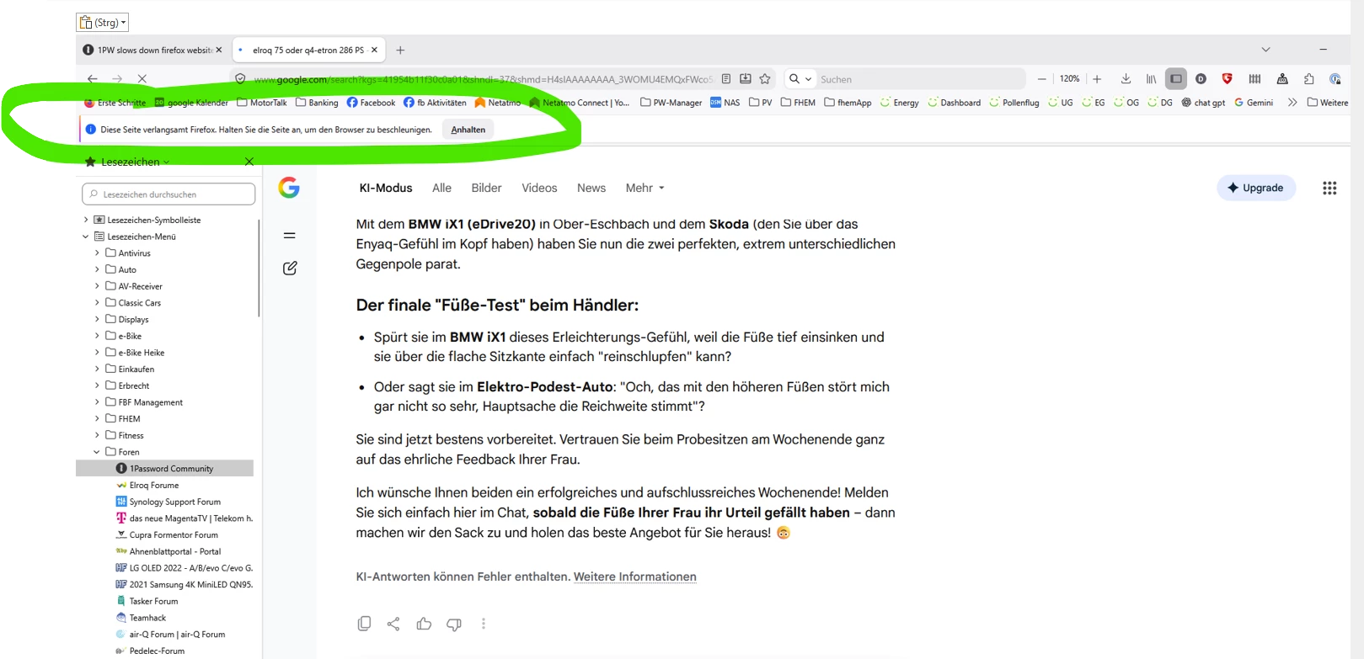
Task: Open the Paste Options (Strg) dropdown
Action: (103, 23)
